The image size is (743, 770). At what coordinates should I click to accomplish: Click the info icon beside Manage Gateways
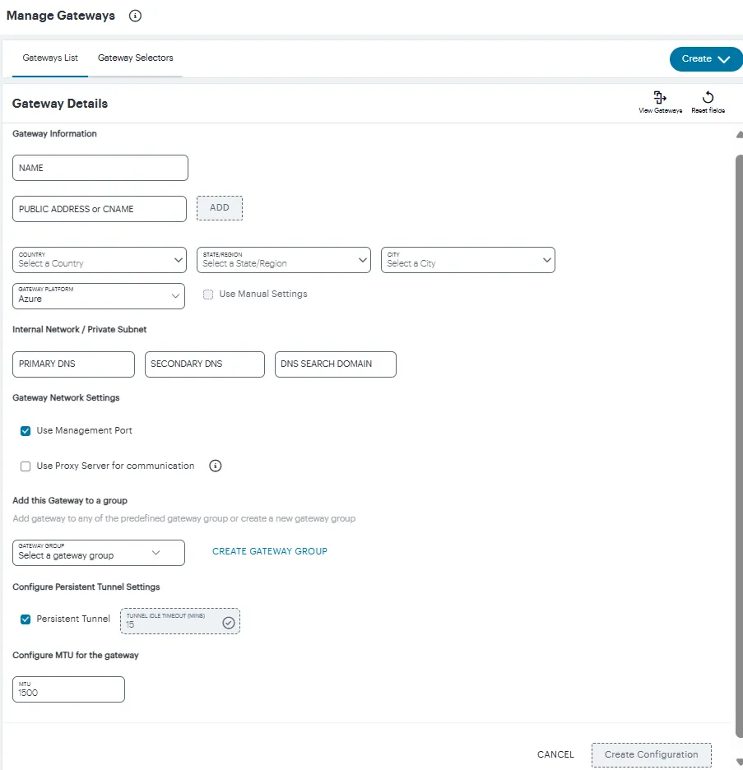tap(135, 16)
